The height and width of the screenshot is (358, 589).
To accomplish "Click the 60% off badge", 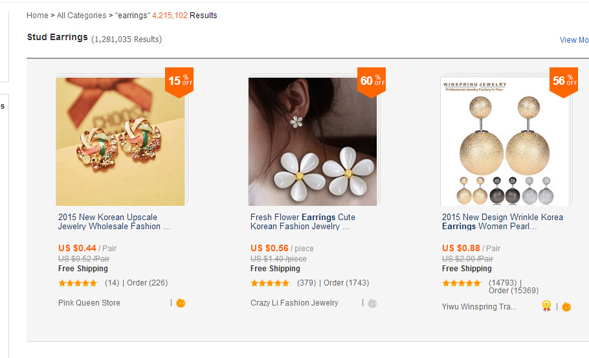I will tap(372, 81).
